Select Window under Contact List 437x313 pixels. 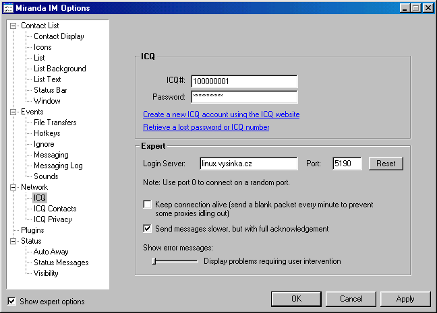point(47,101)
